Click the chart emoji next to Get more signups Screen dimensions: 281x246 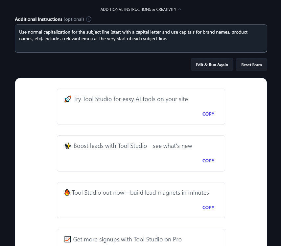pyautogui.click(x=67, y=239)
